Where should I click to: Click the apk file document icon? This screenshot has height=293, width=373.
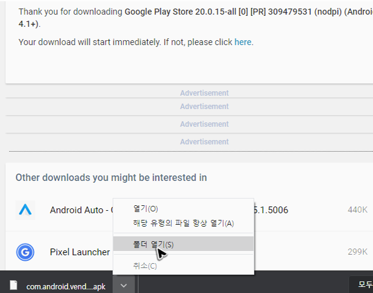coord(13,285)
